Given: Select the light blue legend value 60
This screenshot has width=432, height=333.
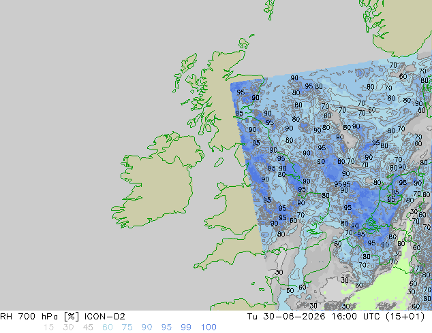Looking at the screenshot, I should 108,328.
